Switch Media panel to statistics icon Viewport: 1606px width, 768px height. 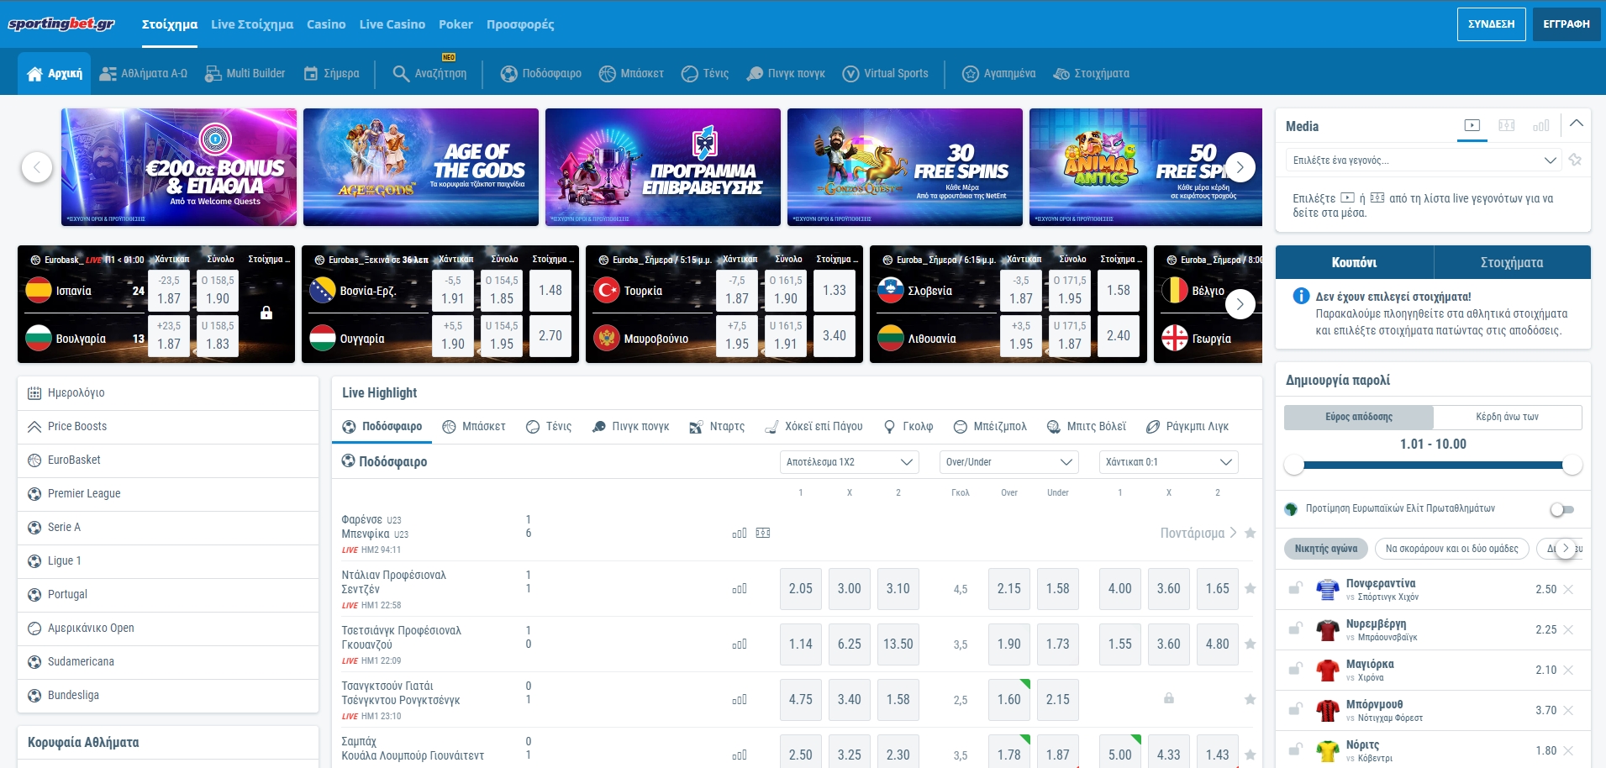click(1540, 125)
